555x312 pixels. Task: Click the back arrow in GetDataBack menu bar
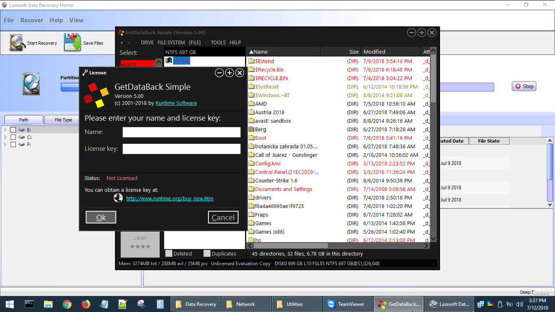pyautogui.click(x=121, y=42)
